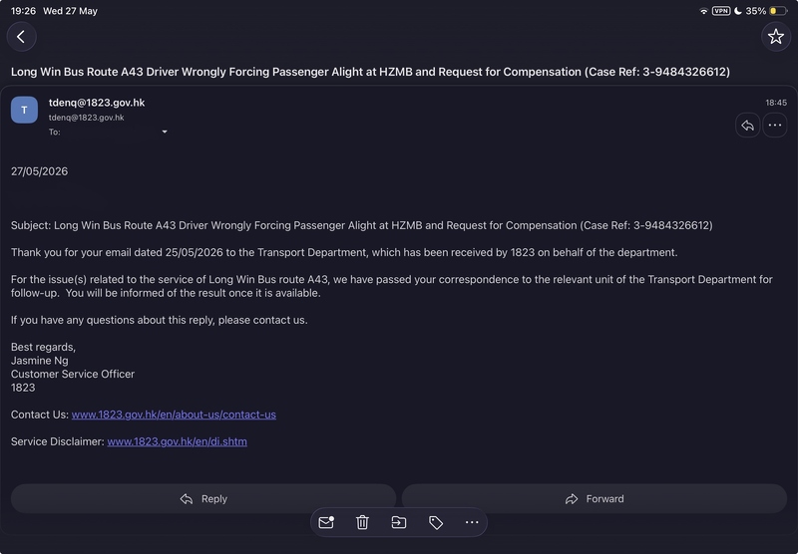This screenshot has width=798, height=554.
Task: Click the Customer Service Officer line
Action: tap(73, 374)
